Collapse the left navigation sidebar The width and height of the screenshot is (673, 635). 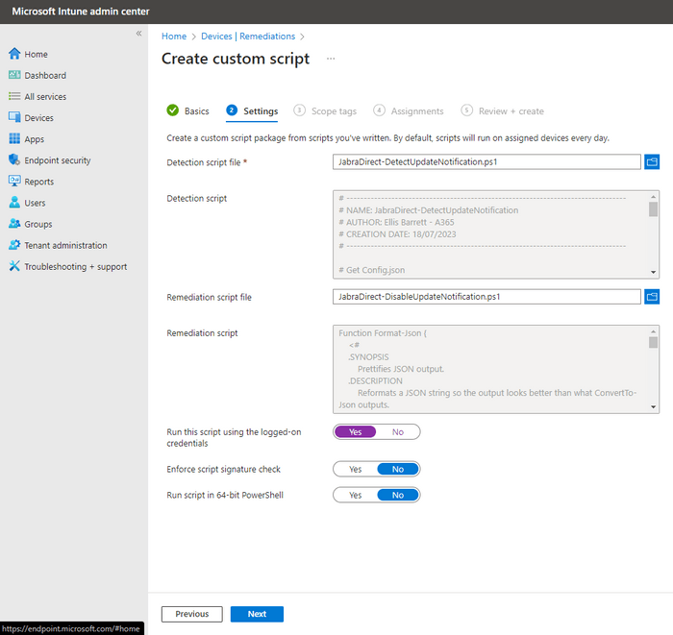(x=138, y=34)
